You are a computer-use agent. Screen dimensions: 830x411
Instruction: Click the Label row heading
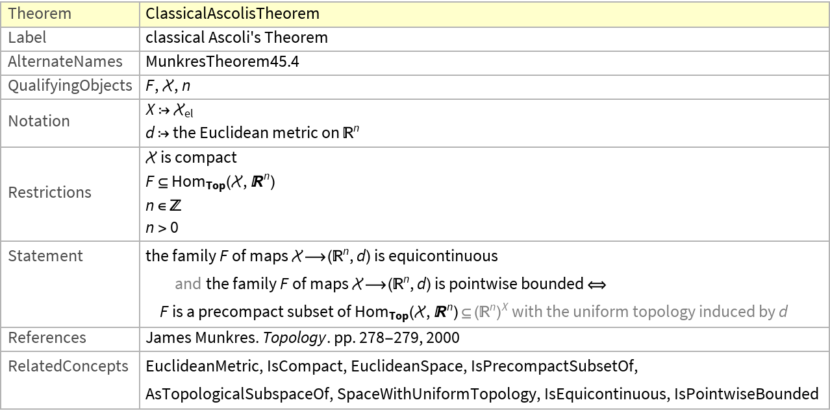click(27, 38)
